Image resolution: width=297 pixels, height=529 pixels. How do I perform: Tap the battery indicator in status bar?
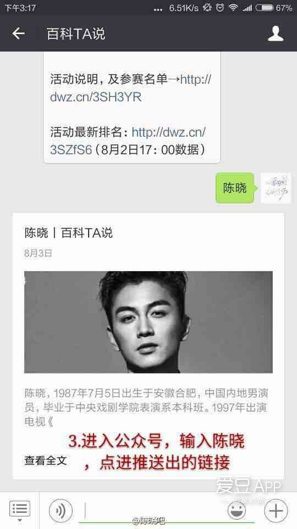coord(265,8)
